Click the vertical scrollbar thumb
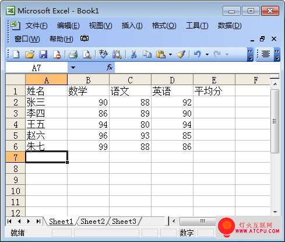The image size is (285, 242). (275, 121)
